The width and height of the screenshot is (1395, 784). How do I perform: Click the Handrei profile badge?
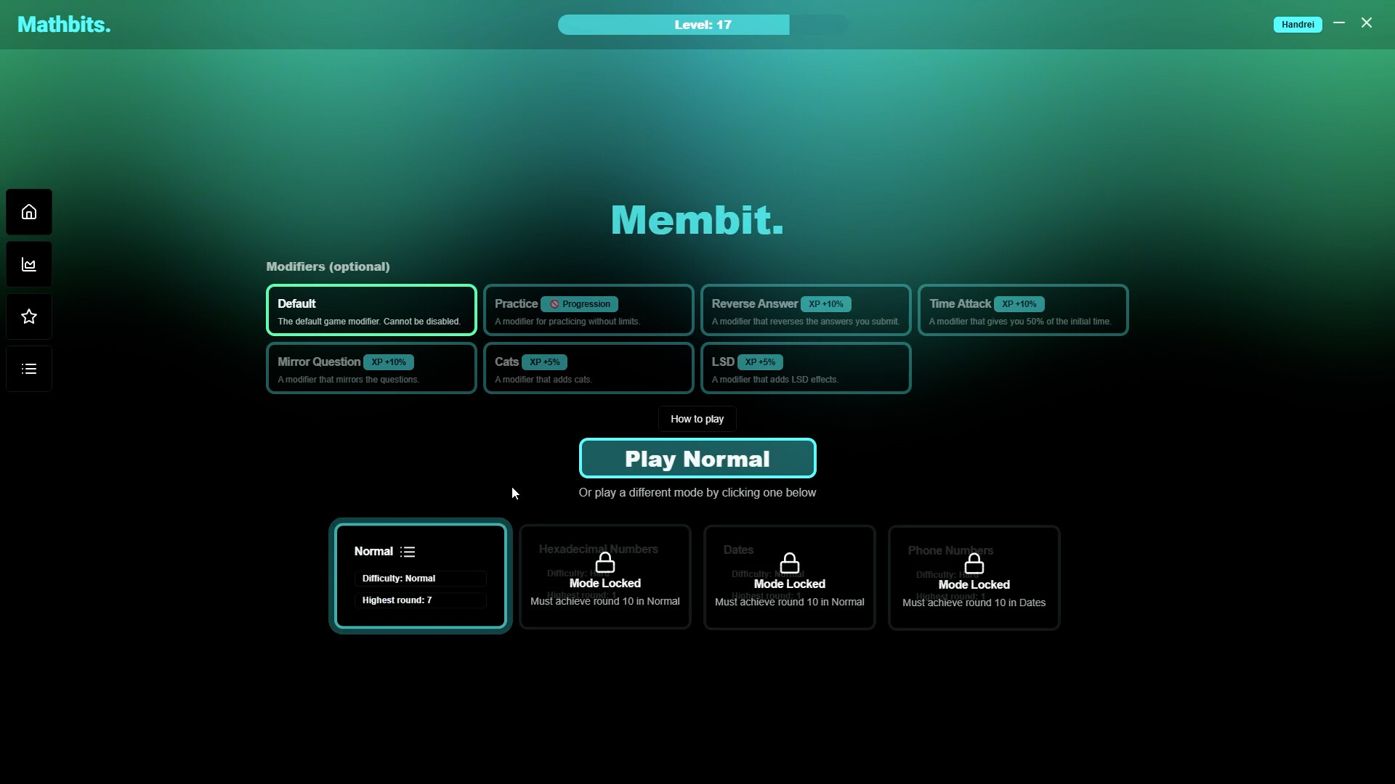(1298, 24)
